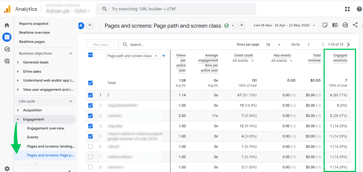The width and height of the screenshot is (363, 172).
Task: Uncheck checkbox of row with 11s engagement
Action: pyautogui.click(x=90, y=116)
